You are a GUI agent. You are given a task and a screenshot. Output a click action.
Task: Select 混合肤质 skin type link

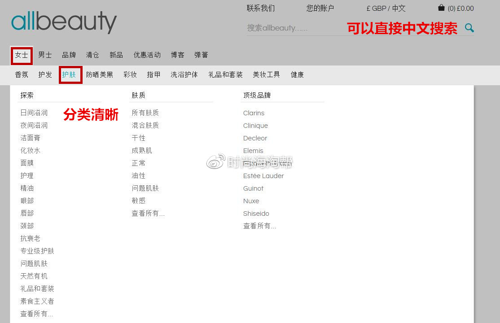(x=145, y=126)
